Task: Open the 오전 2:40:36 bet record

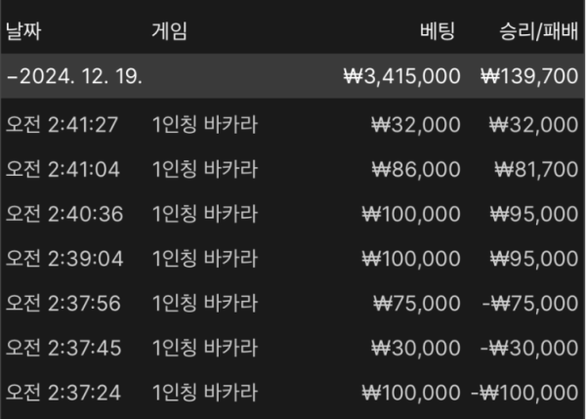Action: click(293, 214)
